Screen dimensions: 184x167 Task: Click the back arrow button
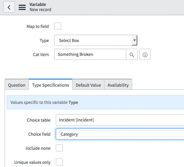9,7
